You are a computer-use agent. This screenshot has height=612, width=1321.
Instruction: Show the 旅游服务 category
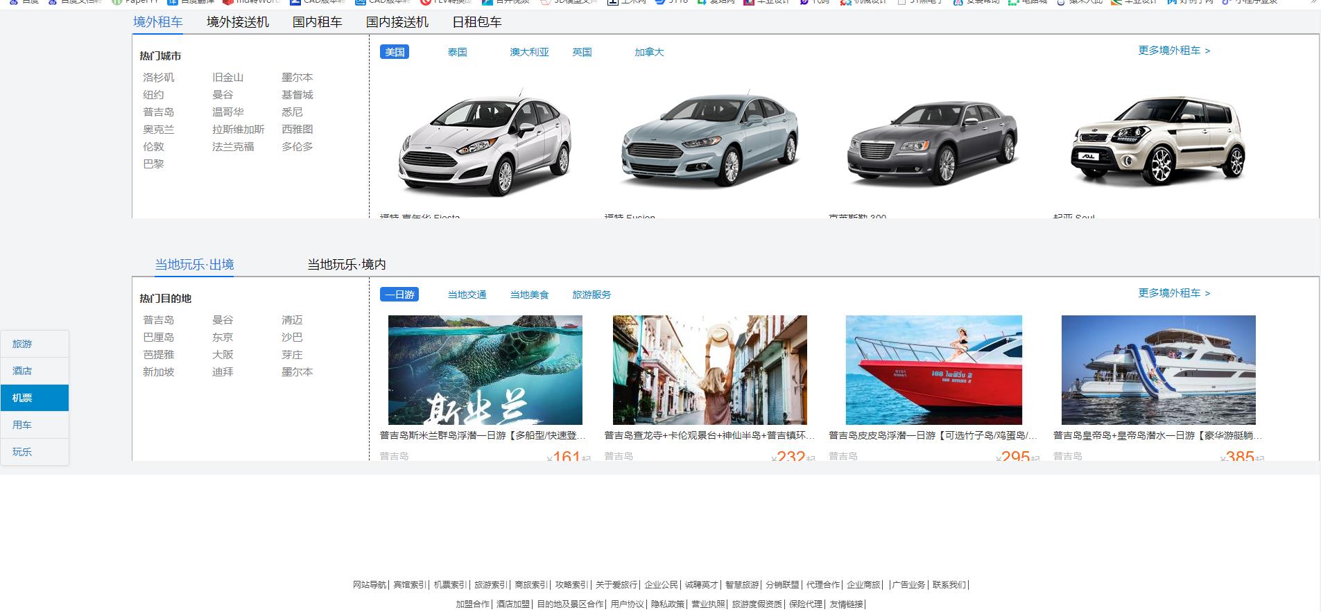coord(592,295)
